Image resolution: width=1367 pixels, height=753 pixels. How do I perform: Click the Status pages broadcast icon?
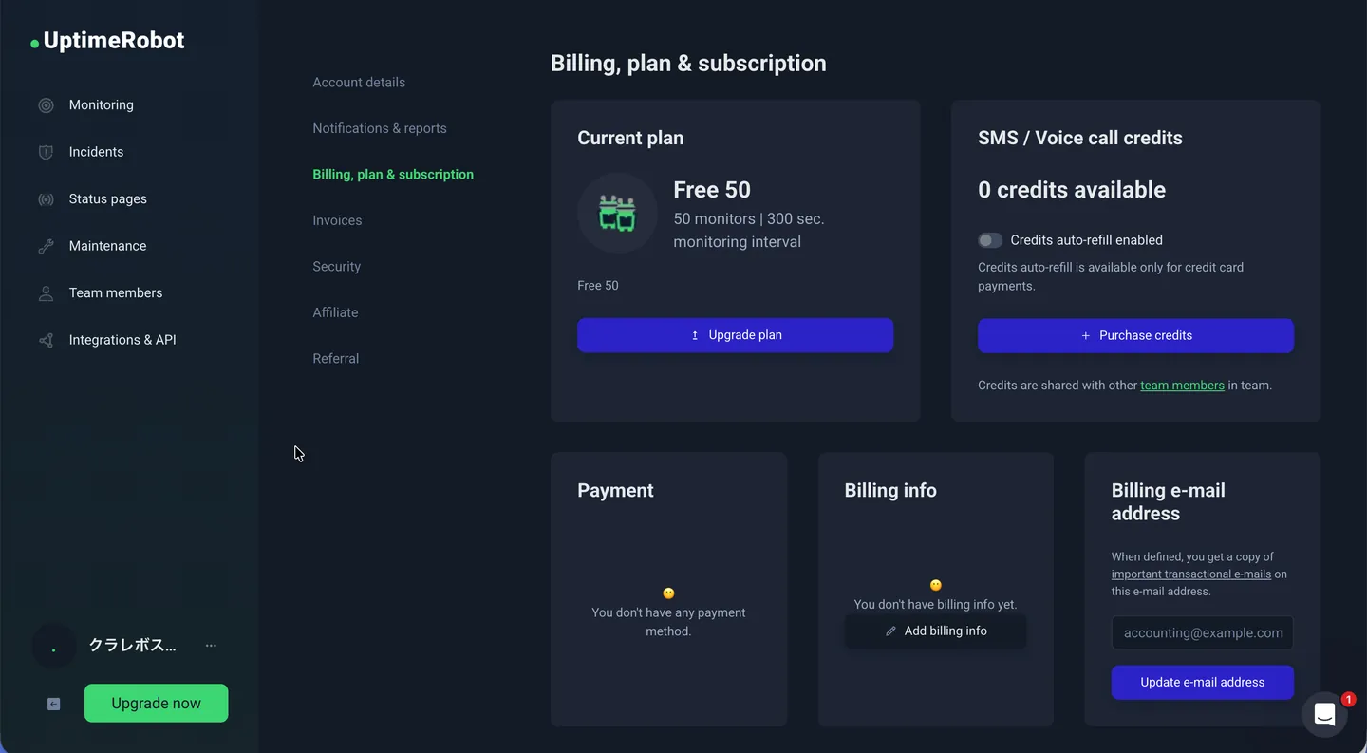[x=46, y=199]
